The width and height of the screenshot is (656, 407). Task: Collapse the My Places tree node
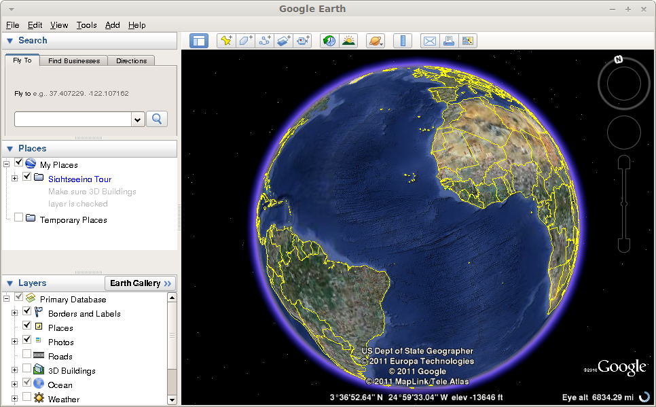click(x=6, y=164)
